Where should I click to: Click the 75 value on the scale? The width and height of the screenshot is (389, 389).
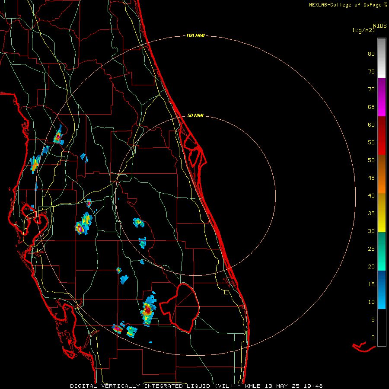pyautogui.click(x=371, y=71)
